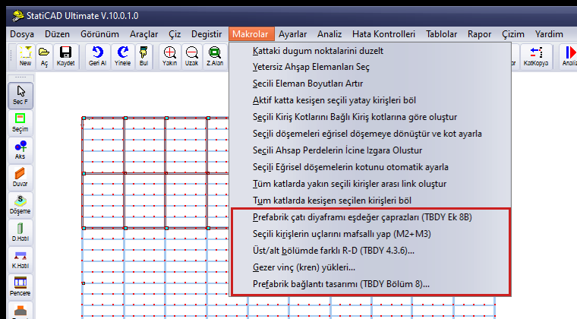Open the Analiz menu

pos(329,34)
